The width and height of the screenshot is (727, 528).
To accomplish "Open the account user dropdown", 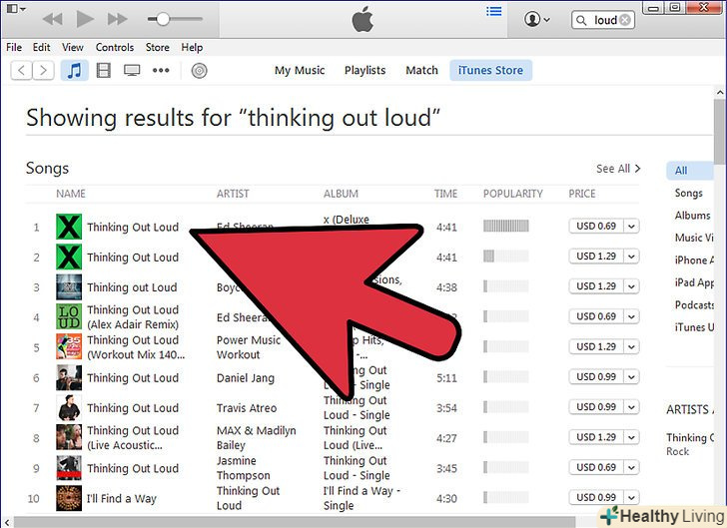I will tap(537, 20).
